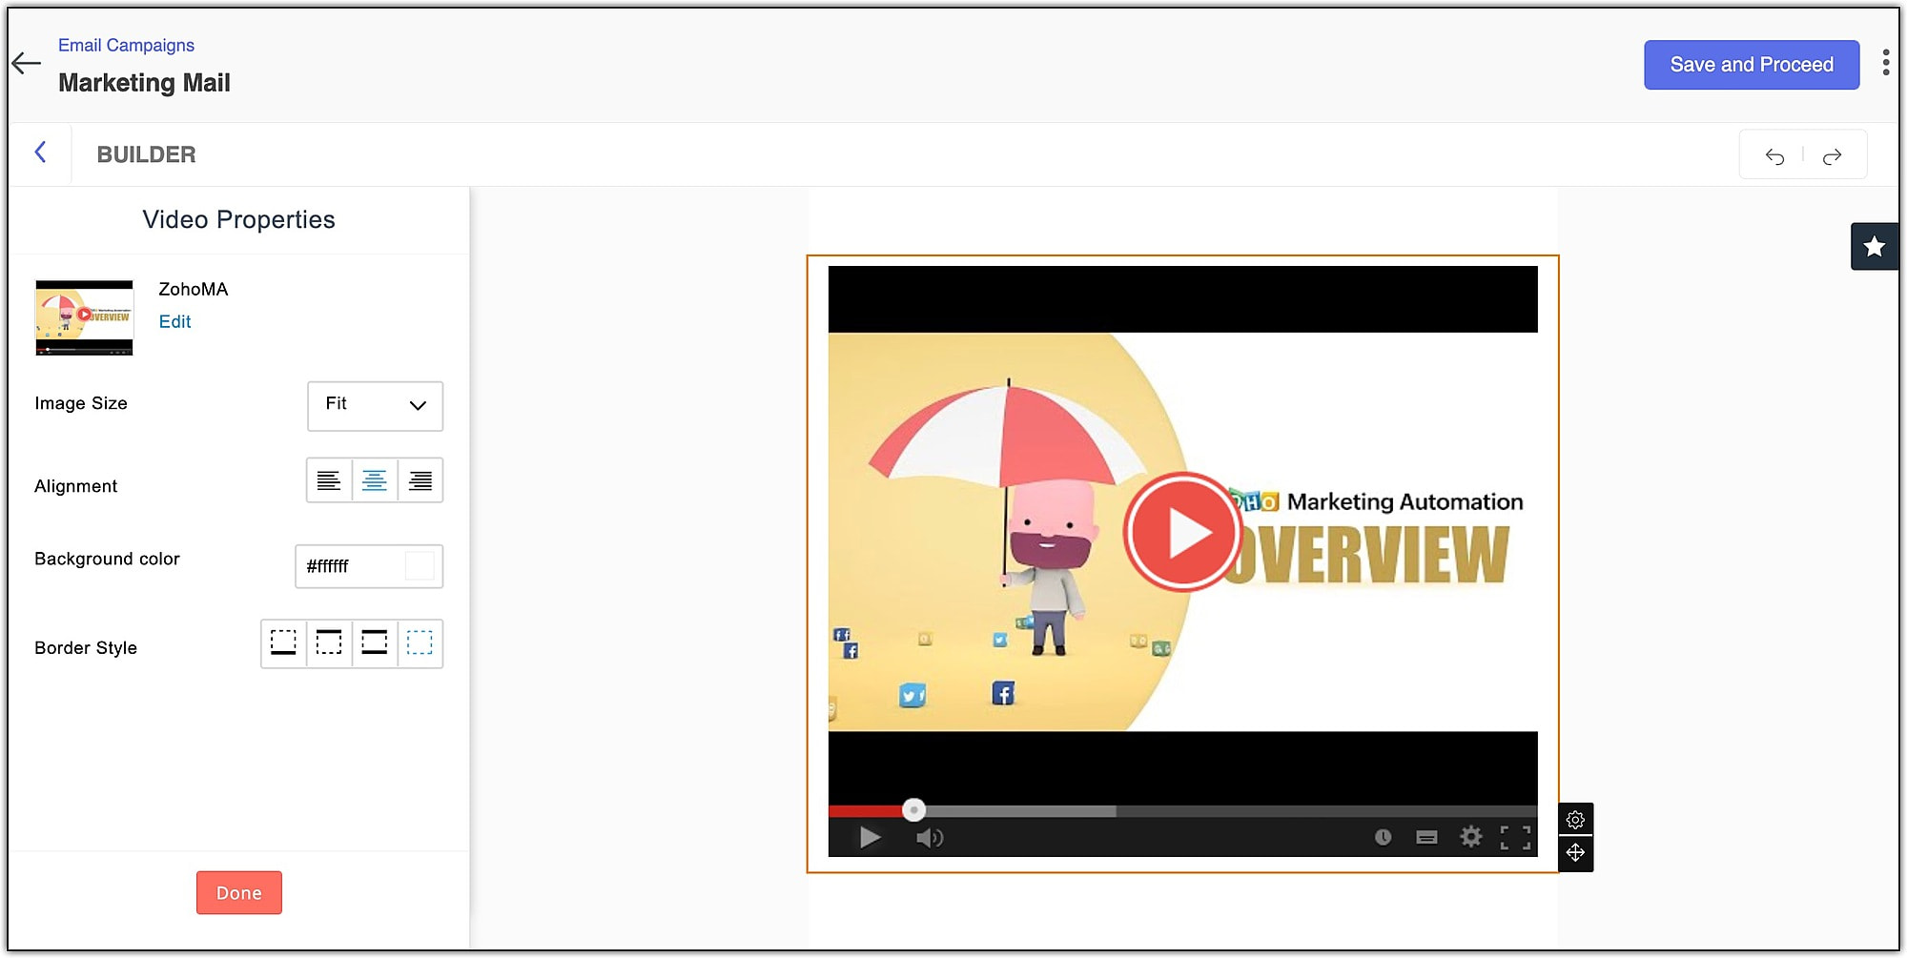Click the Background color label
The height and width of the screenshot is (958, 1907).
107,560
